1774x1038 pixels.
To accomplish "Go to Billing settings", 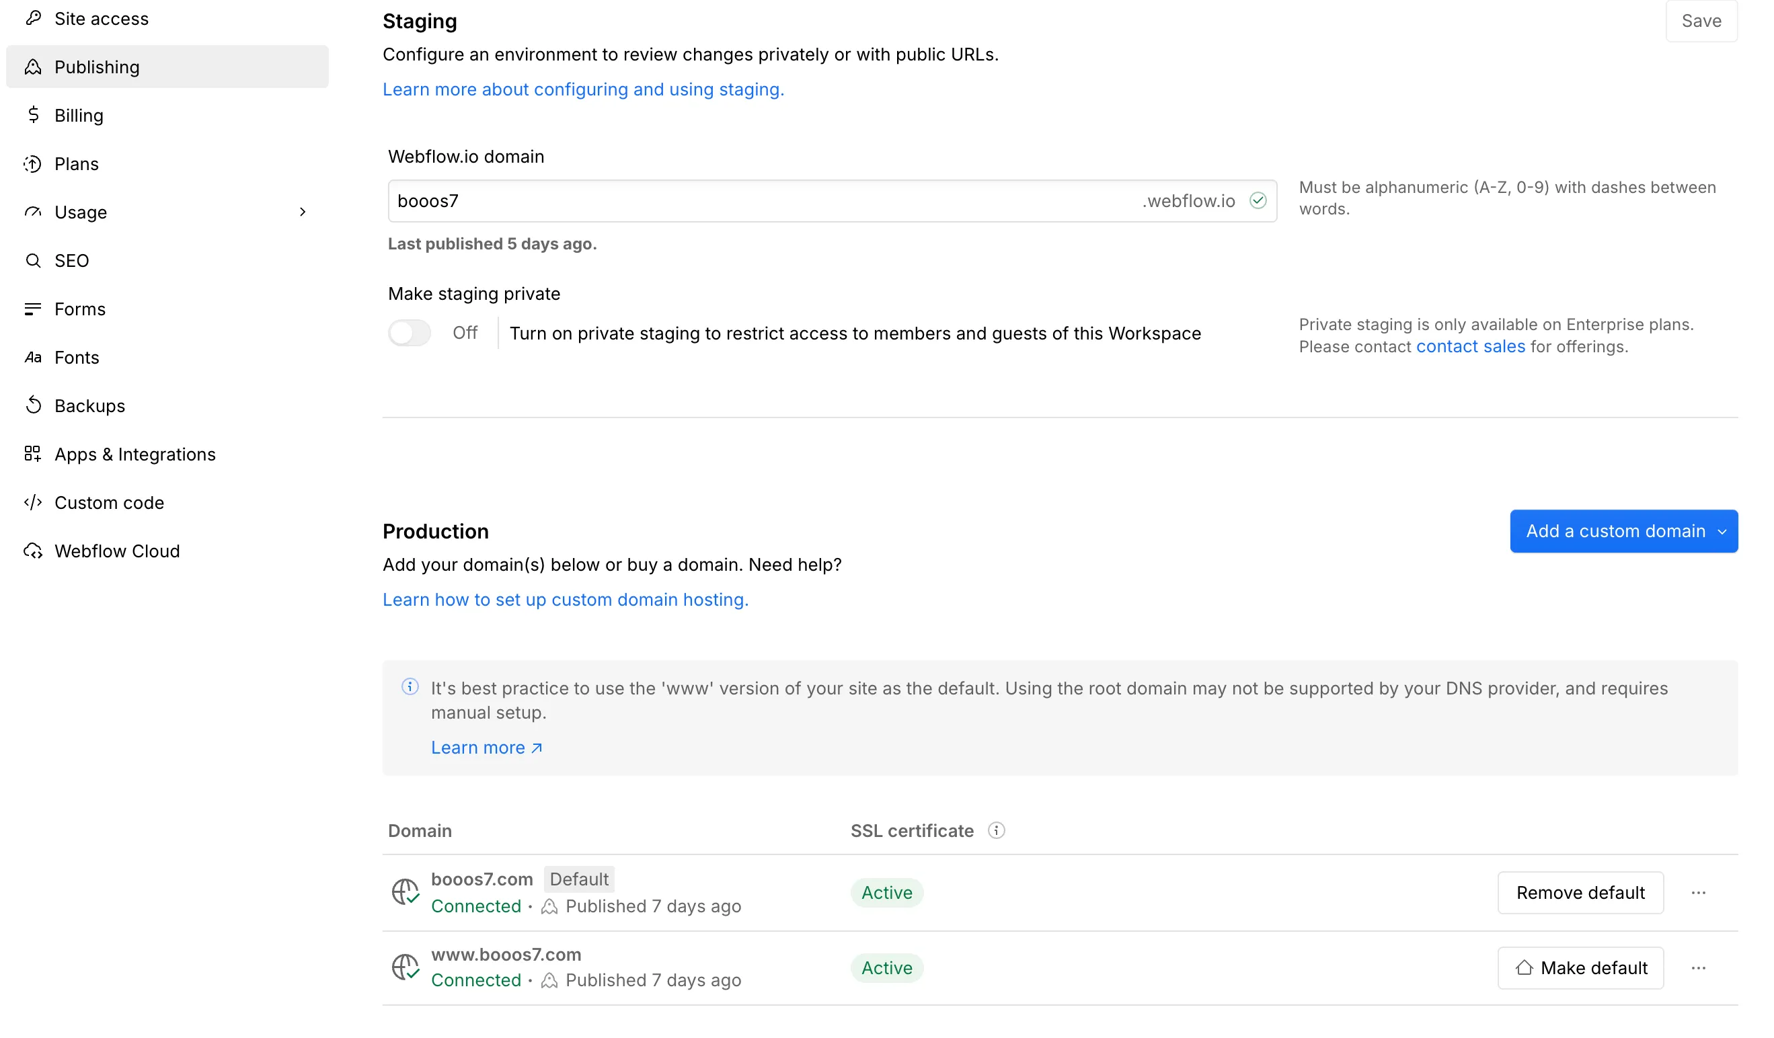I will pos(167,116).
